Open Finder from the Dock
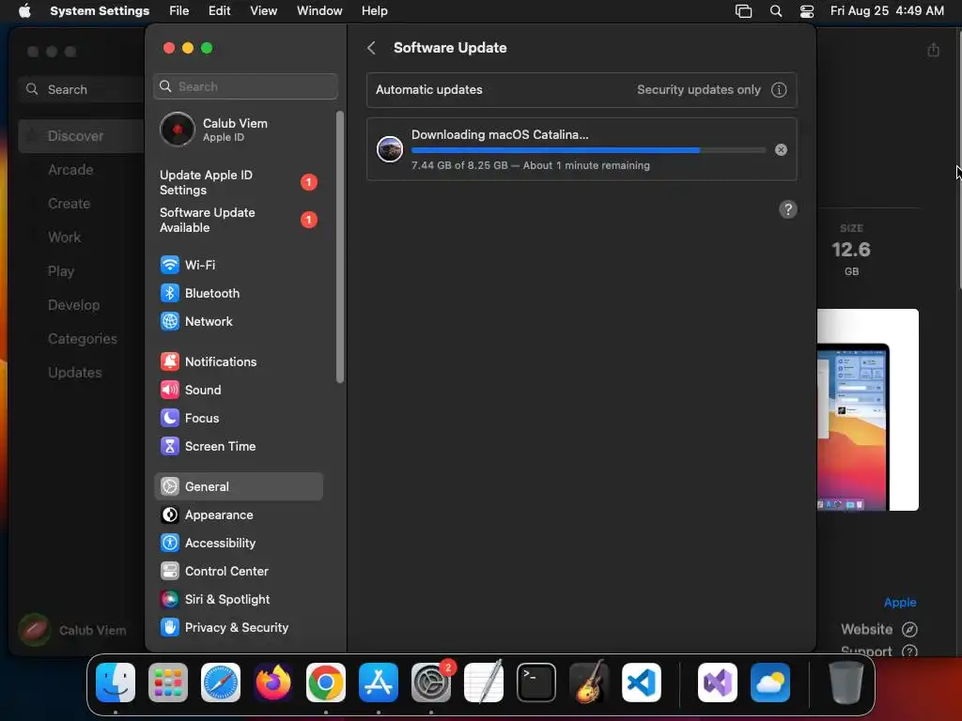962x721 pixels. [x=116, y=683]
